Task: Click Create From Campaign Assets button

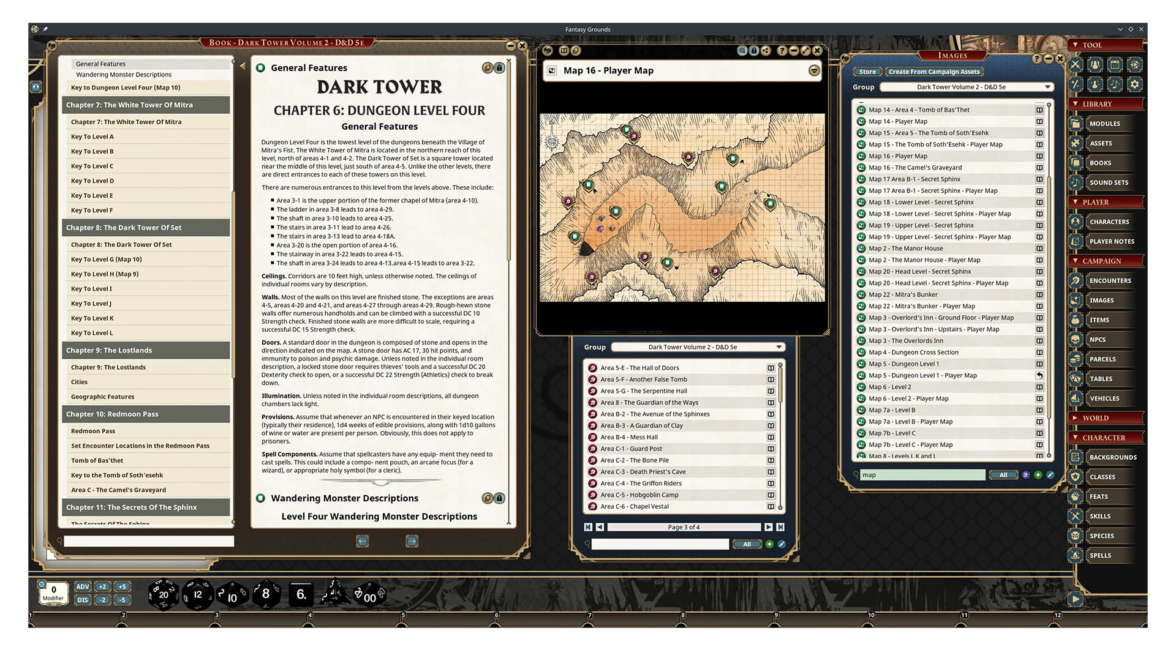Action: coord(934,72)
